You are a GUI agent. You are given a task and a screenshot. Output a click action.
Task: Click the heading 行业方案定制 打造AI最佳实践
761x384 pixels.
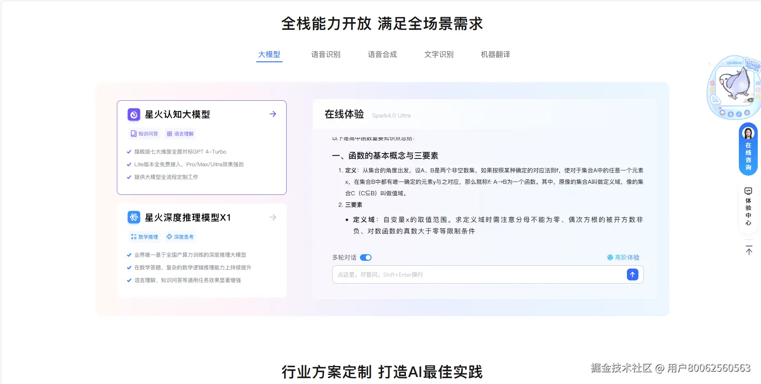point(382,372)
